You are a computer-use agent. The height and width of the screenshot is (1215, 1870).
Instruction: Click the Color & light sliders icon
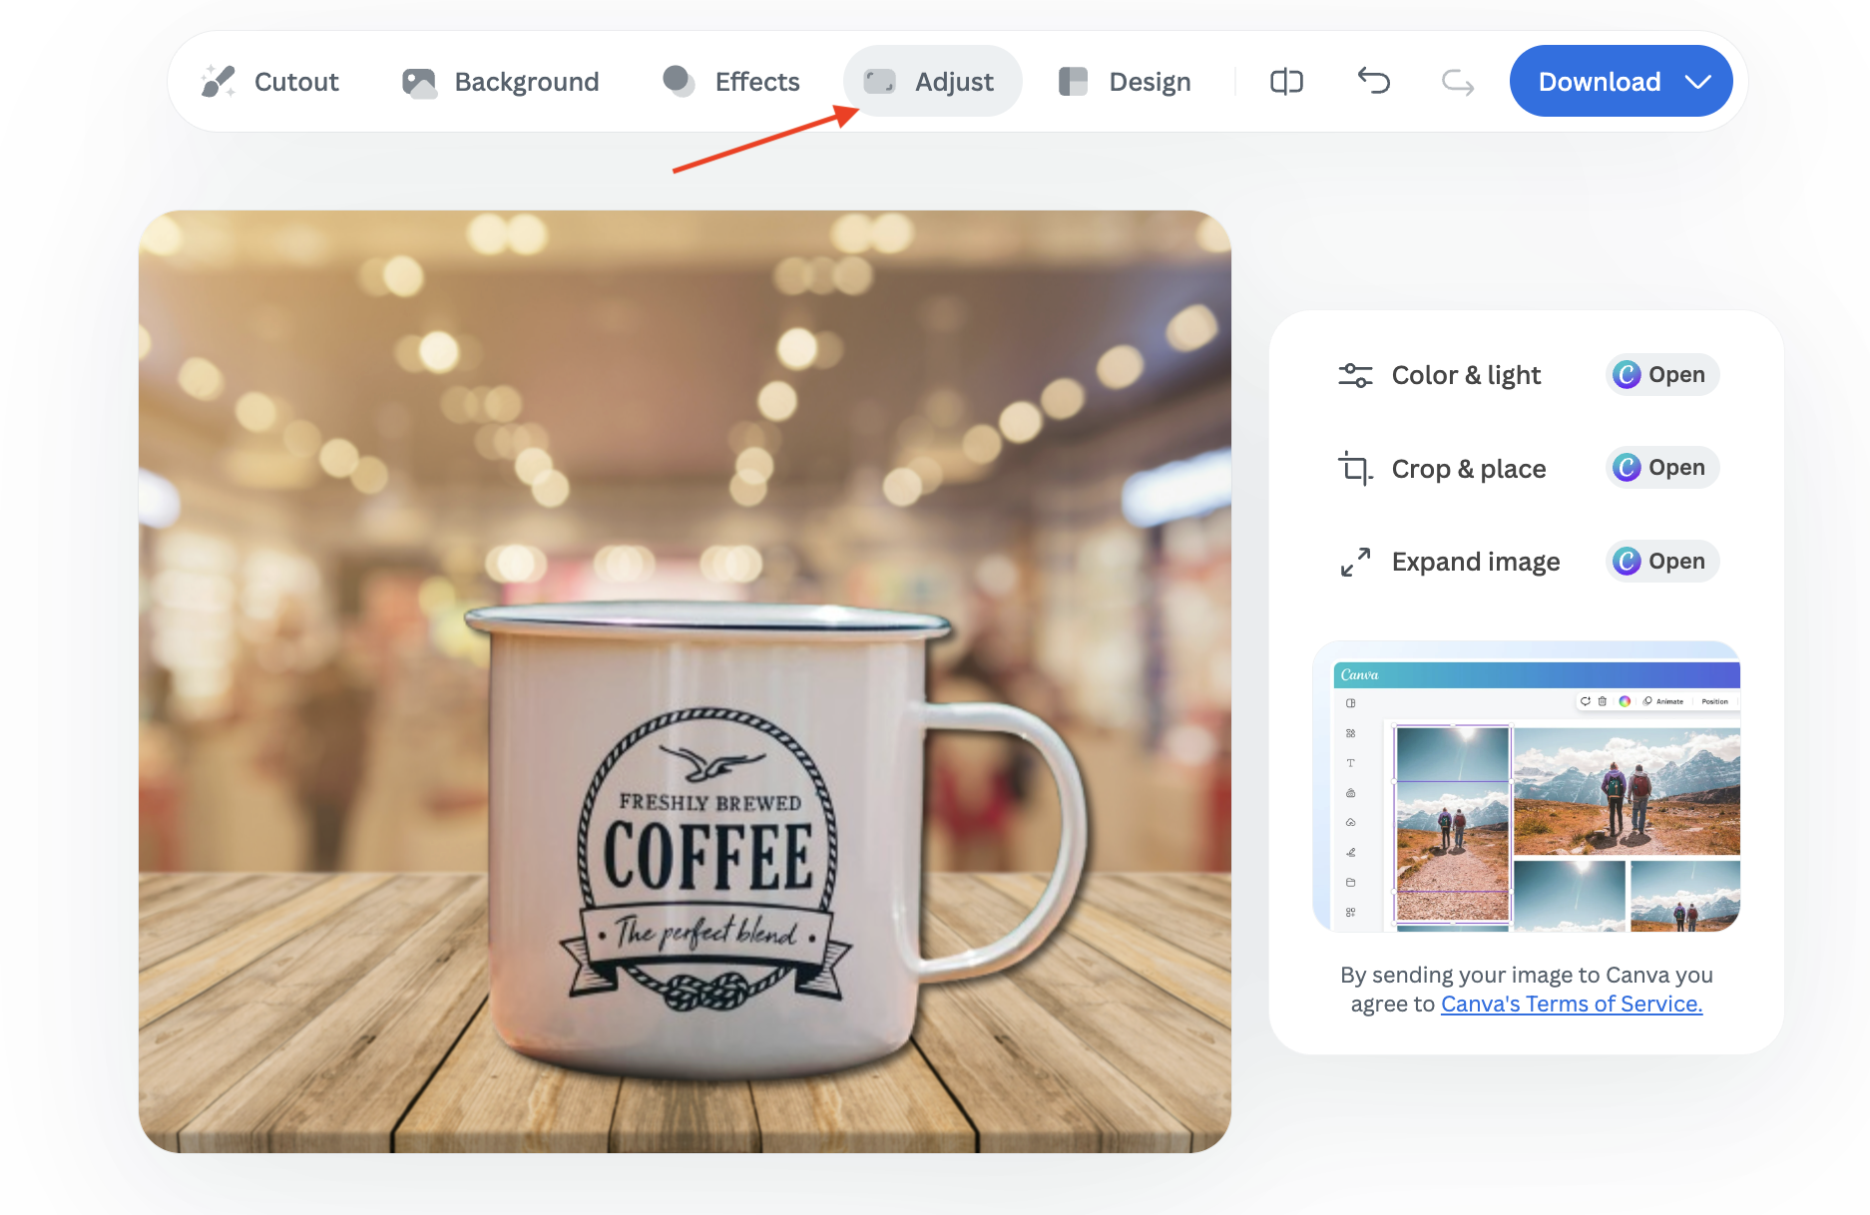coord(1355,375)
